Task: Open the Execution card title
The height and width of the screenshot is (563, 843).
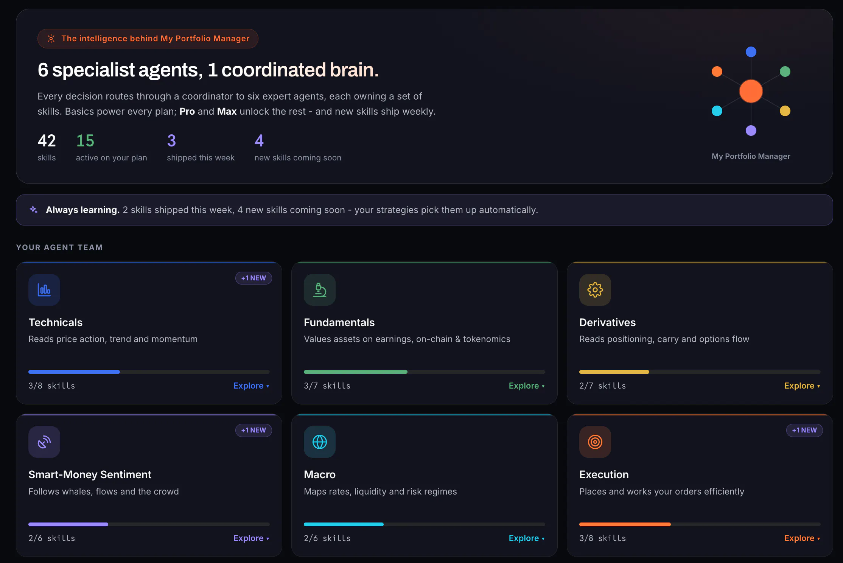Action: 604,474
